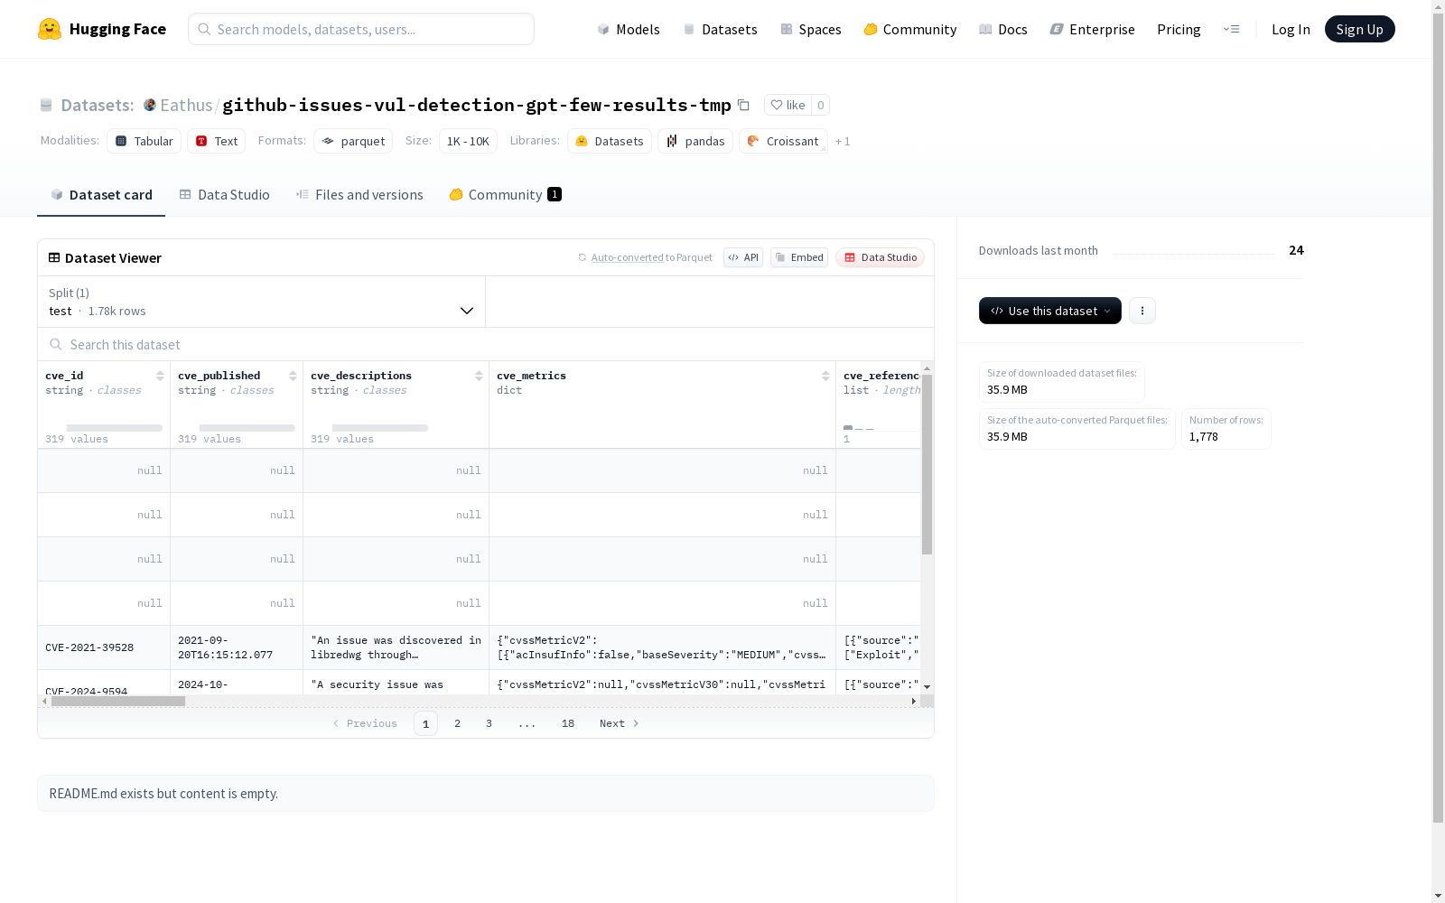Go to Spaces in the top navigation
The width and height of the screenshot is (1445, 903).
(x=811, y=29)
